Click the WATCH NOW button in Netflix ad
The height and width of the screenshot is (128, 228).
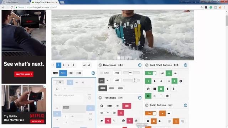tap(24, 74)
